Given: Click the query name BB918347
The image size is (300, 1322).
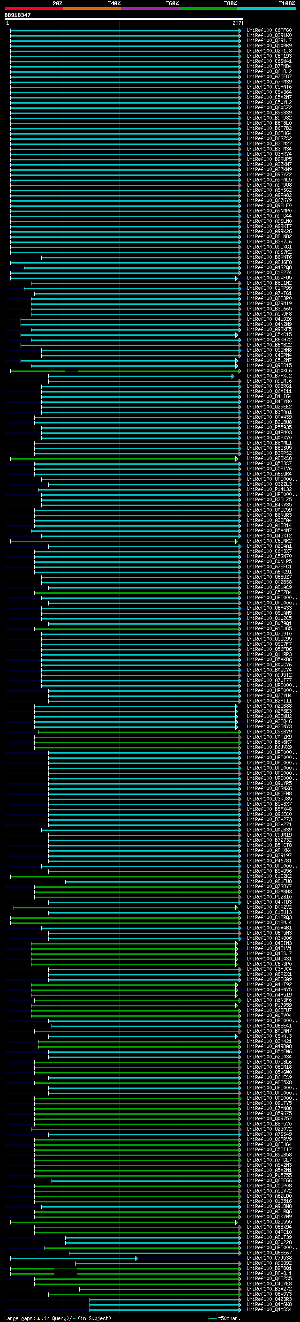Looking at the screenshot, I should [x=17, y=15].
